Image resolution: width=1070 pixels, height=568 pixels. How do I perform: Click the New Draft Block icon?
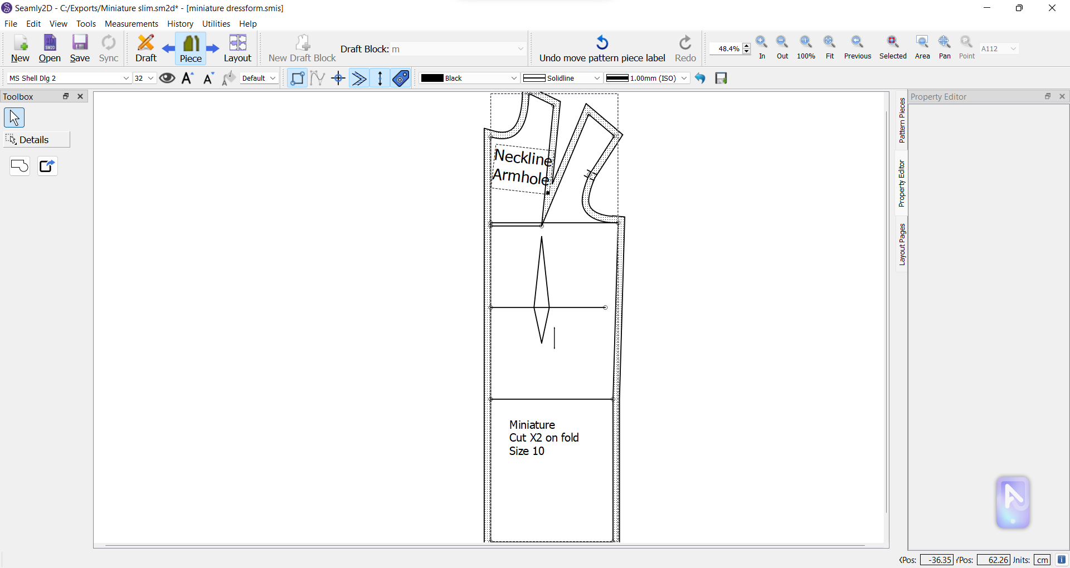pos(302,48)
